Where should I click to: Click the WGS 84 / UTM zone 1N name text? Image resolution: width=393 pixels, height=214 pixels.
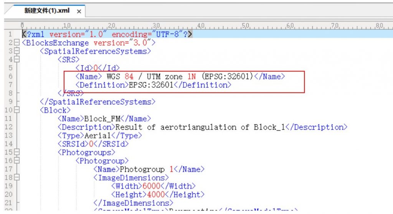click(180, 76)
